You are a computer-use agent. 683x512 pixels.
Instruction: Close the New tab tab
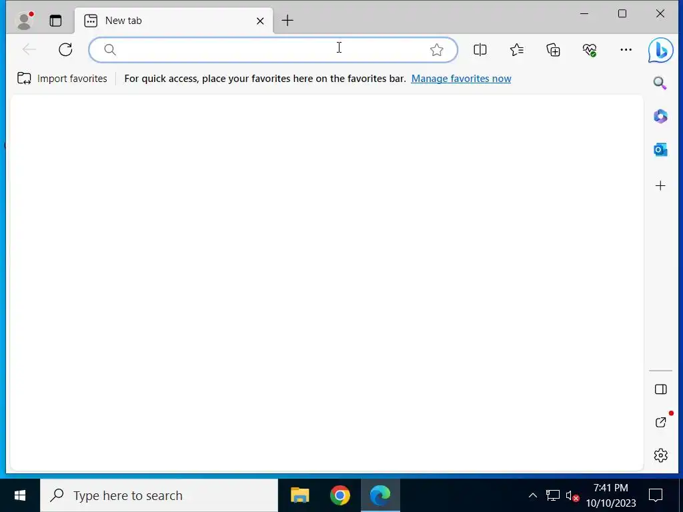tap(260, 21)
